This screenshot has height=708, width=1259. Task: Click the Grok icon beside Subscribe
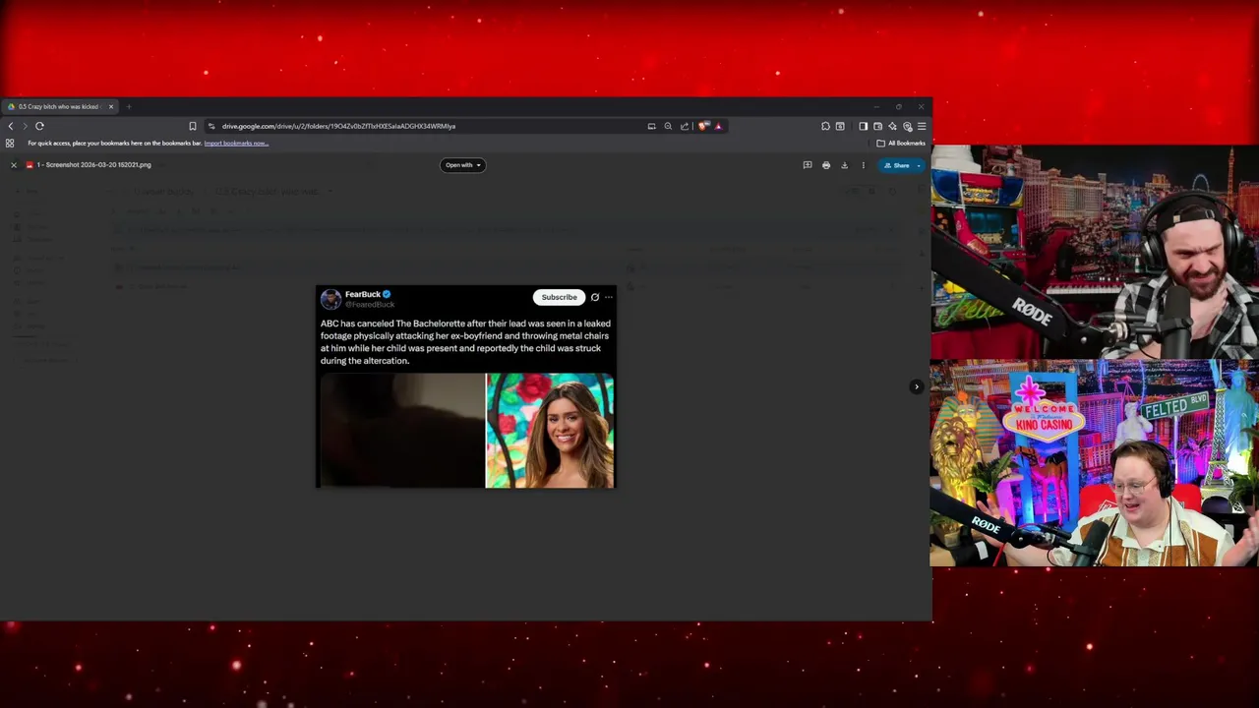[x=595, y=297]
